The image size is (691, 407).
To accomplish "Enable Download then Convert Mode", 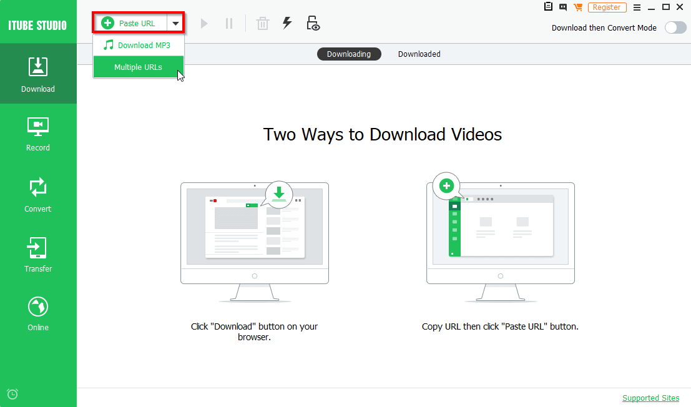I will (675, 27).
